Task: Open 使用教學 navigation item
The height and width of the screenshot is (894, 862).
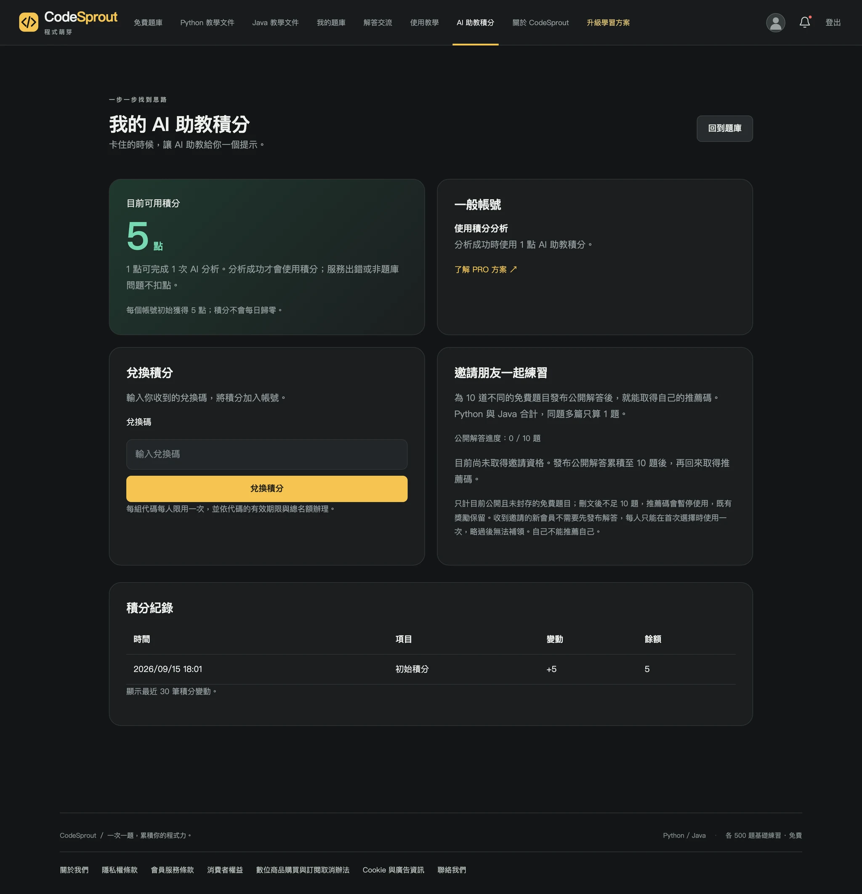Action: tap(424, 23)
